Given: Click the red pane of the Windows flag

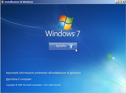Looking at the screenshot, I should click(62, 18).
